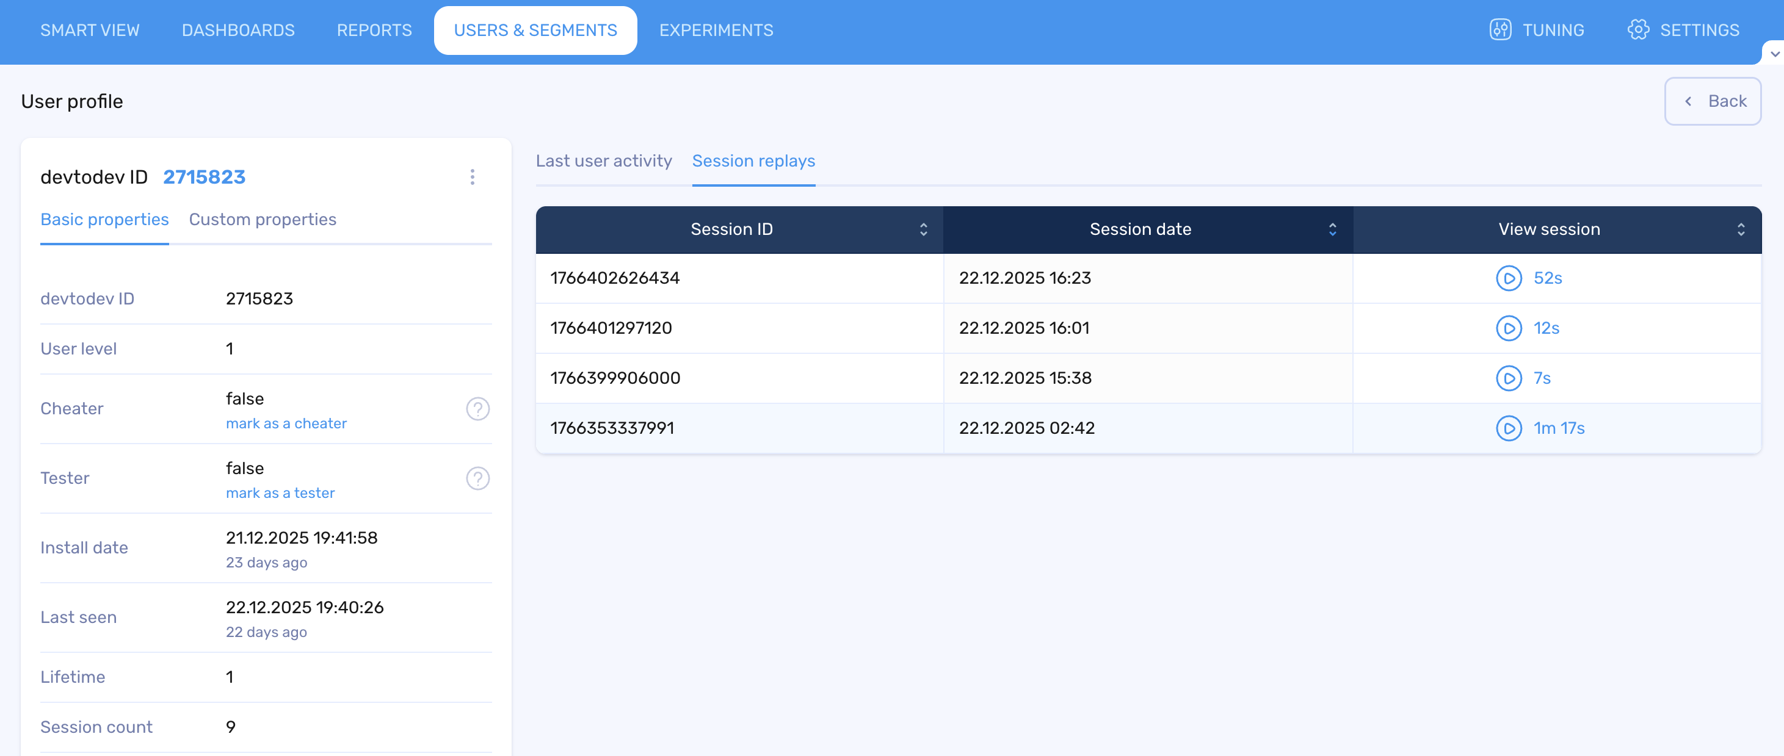The image size is (1784, 756).
Task: Click the Tester help question icon
Action: [x=477, y=478]
